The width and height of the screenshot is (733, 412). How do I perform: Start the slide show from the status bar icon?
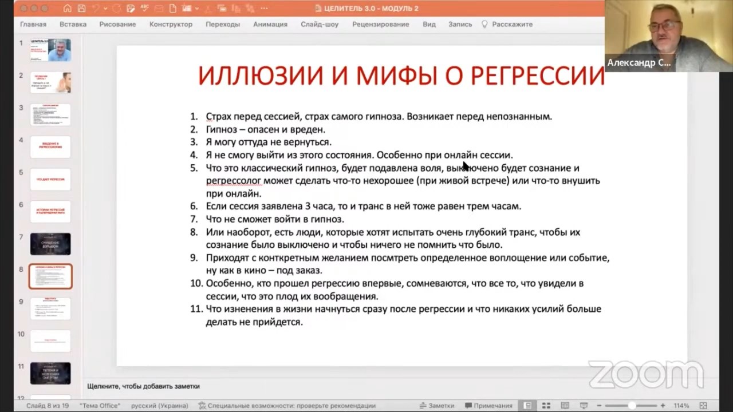click(x=583, y=406)
